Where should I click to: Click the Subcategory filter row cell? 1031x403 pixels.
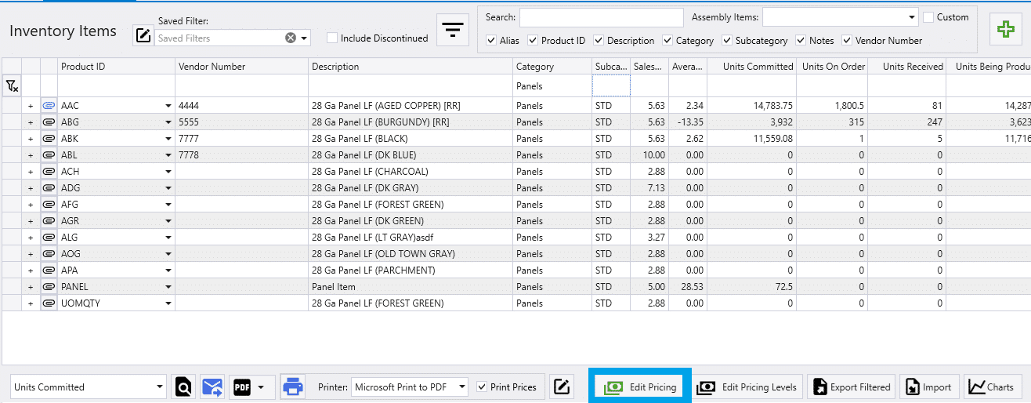pos(611,85)
